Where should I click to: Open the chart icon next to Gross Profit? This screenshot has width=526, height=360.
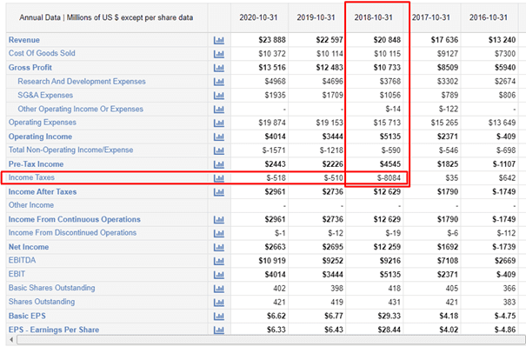pyautogui.click(x=218, y=68)
